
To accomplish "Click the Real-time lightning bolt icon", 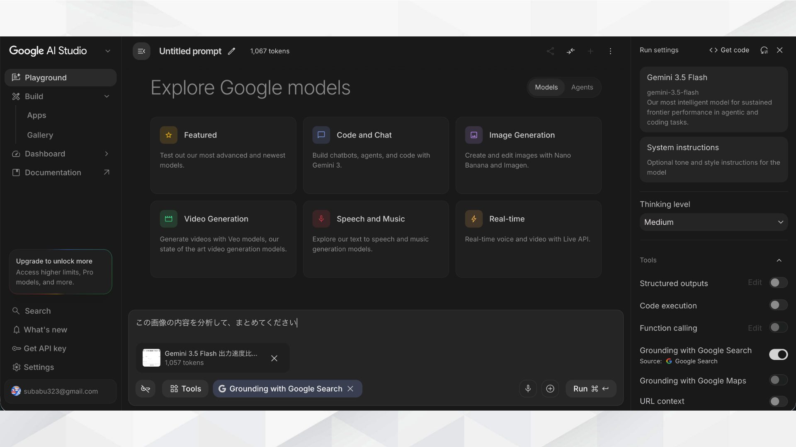I will [473, 219].
